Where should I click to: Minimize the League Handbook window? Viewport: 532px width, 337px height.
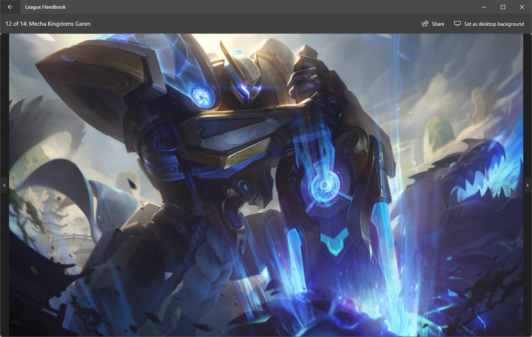point(484,7)
